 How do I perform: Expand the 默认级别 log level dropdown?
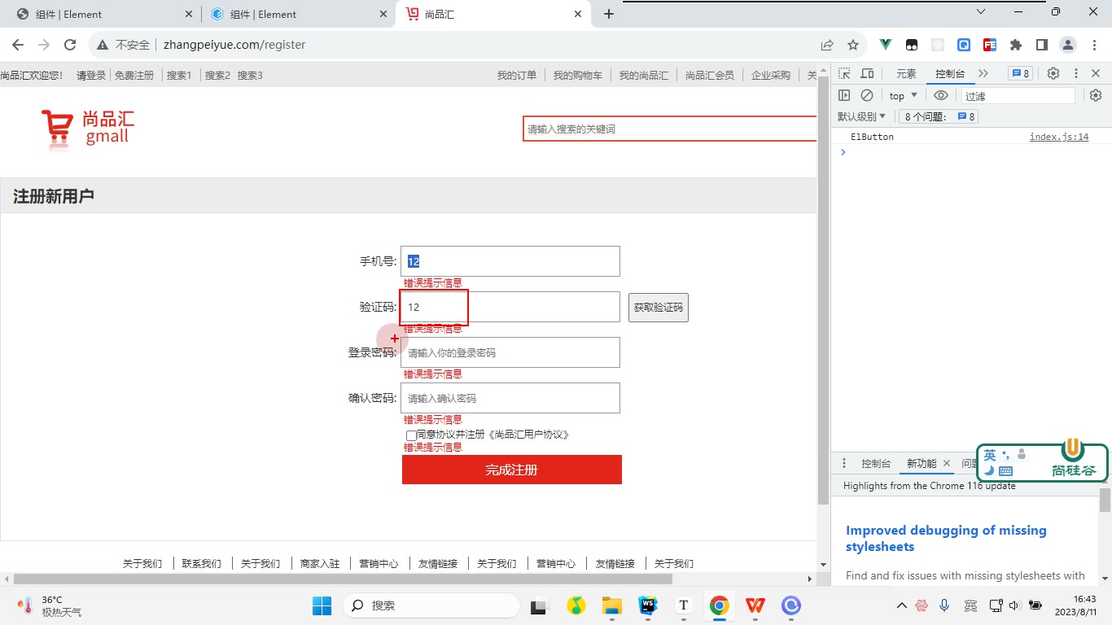862,116
